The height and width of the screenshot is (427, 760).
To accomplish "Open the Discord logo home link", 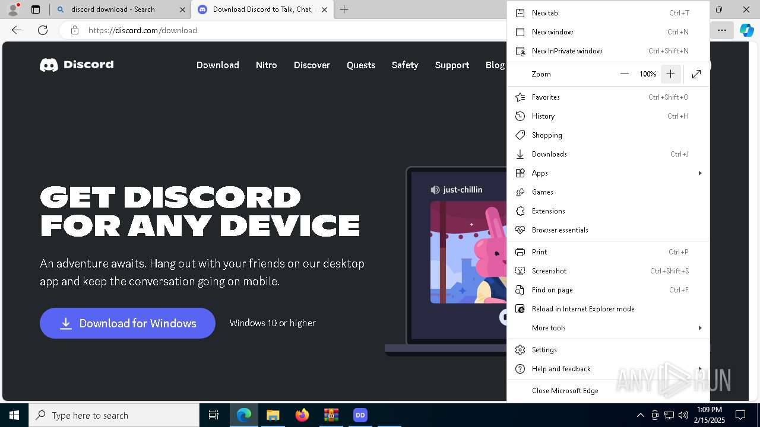I will (77, 65).
